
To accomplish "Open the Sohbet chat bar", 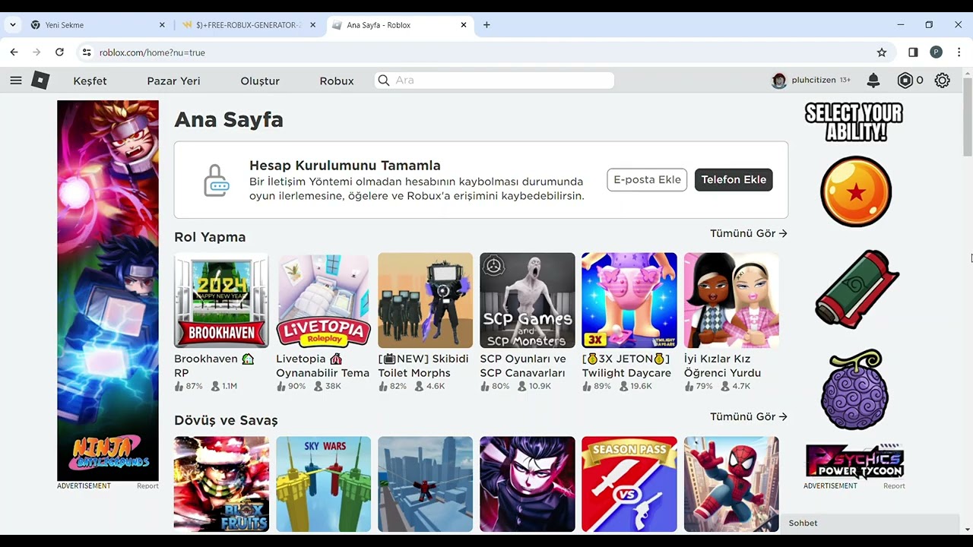I will [x=870, y=523].
